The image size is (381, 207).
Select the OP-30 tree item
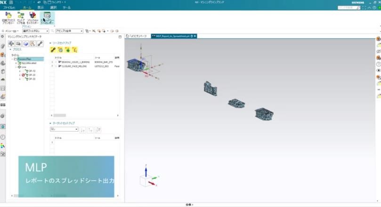pos(32,79)
